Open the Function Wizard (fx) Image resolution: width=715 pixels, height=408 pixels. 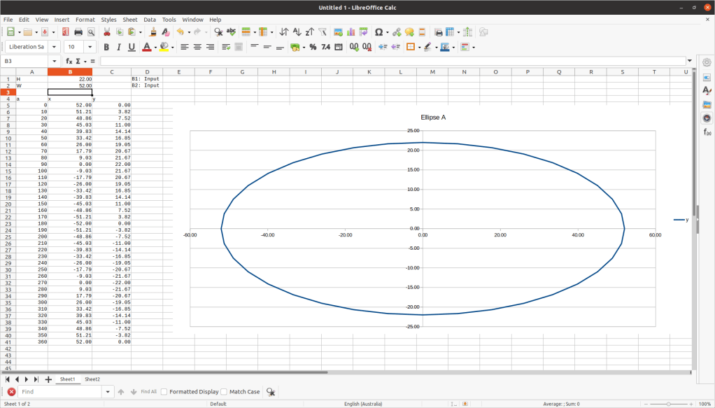(x=69, y=62)
